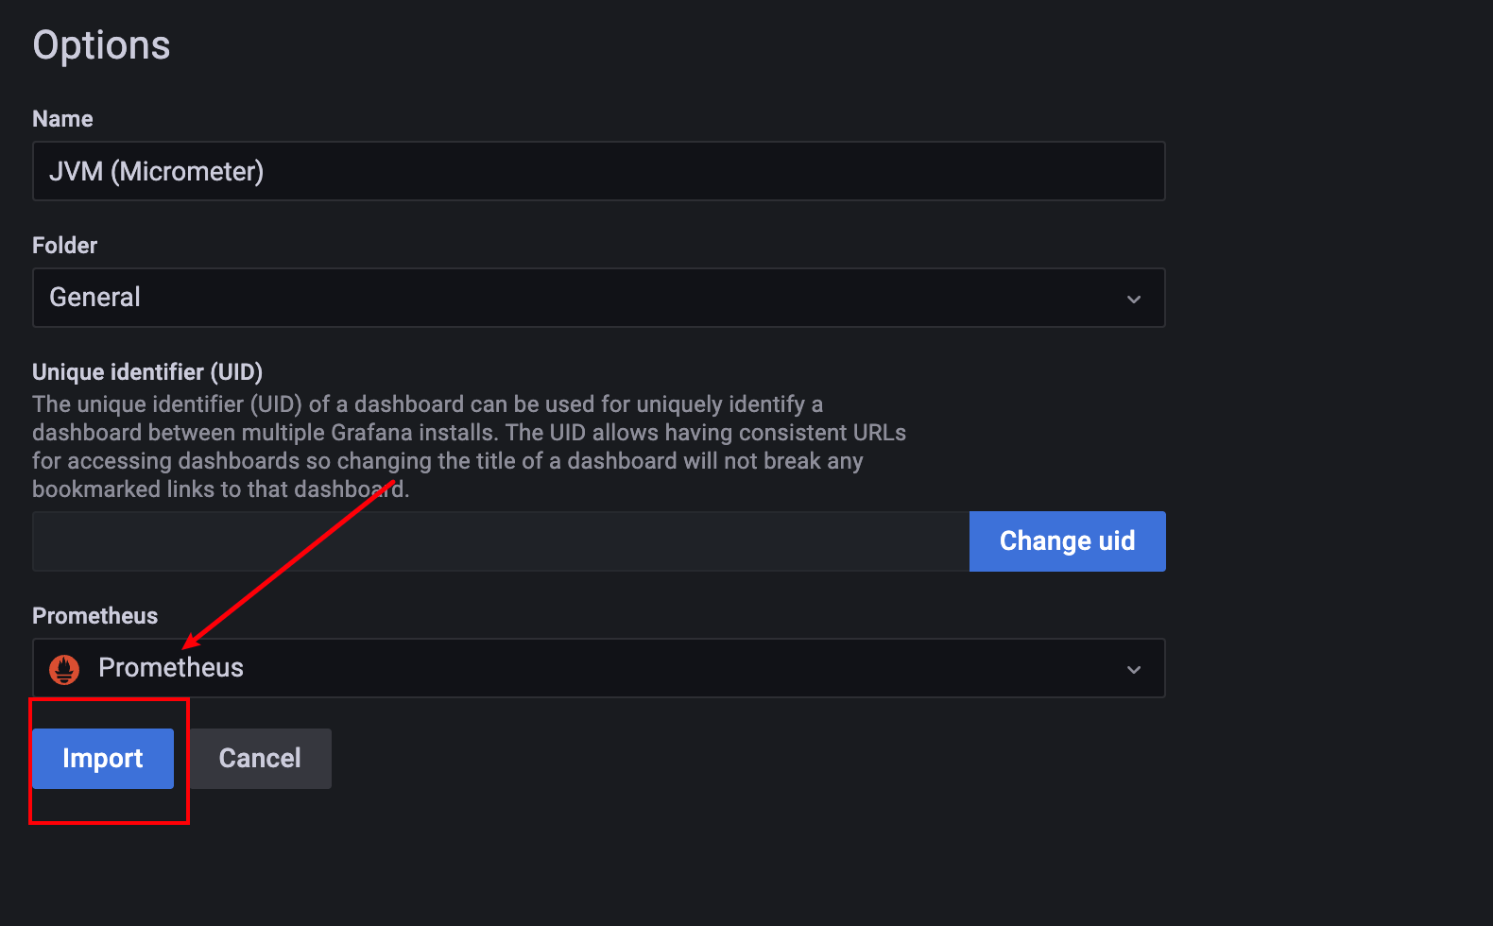
Task: Click the Change uid button
Action: coord(1067,540)
